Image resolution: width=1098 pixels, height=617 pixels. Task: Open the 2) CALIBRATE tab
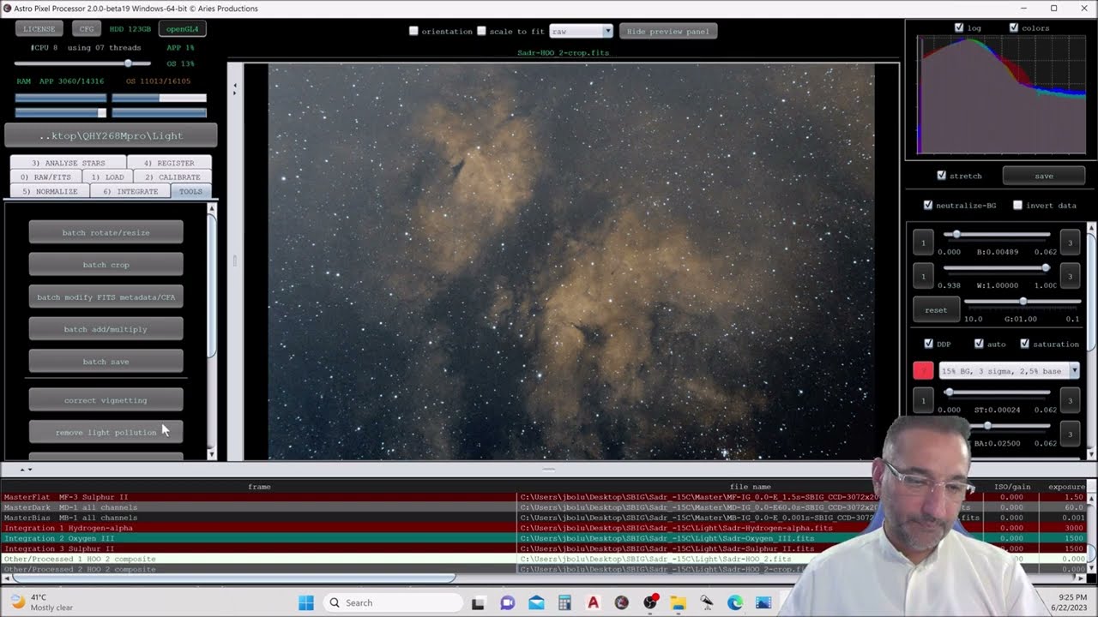tap(172, 177)
